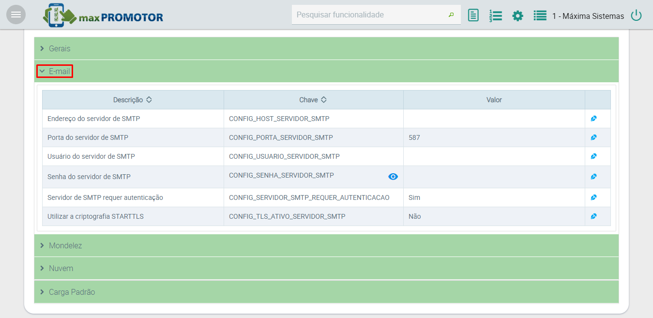
Task: Expand the Mondelez section
Action: (x=326, y=245)
